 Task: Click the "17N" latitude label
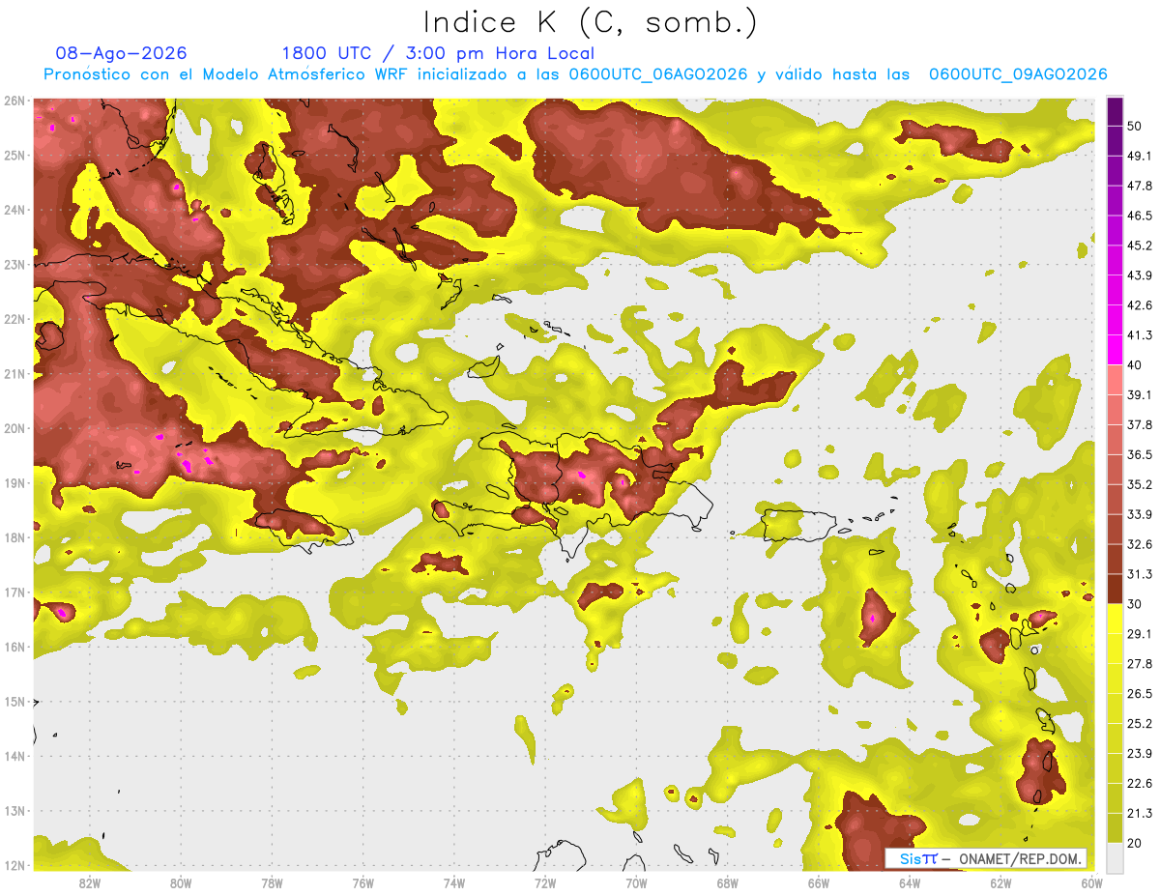(14, 593)
